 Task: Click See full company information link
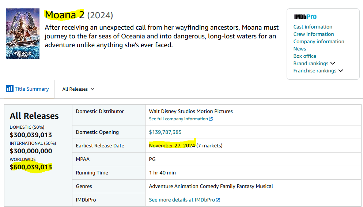click(x=178, y=119)
